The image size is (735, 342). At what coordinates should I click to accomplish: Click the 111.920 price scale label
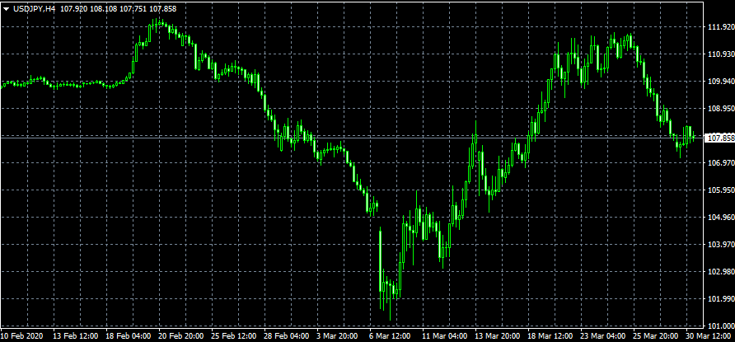(720, 27)
